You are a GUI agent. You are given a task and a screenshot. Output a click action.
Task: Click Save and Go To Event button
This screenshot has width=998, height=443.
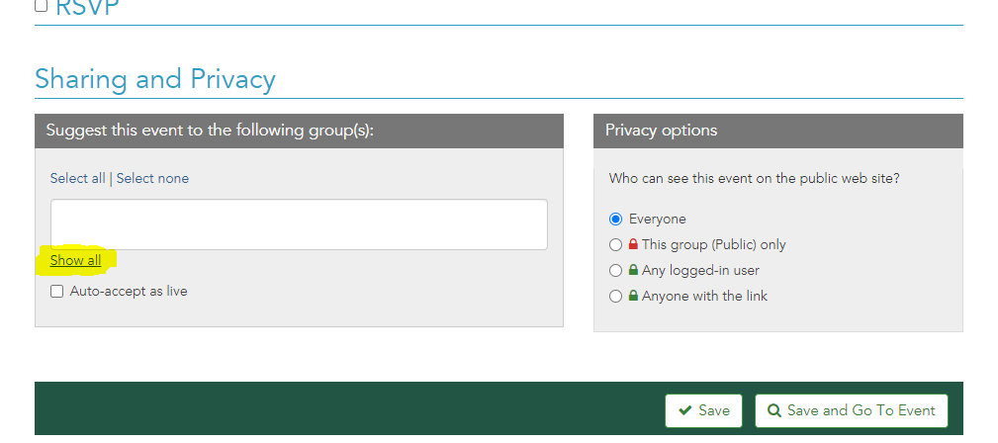click(851, 410)
